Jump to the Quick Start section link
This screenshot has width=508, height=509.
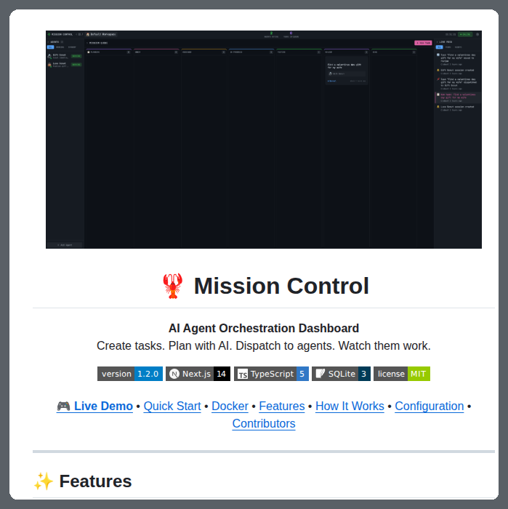[172, 406]
